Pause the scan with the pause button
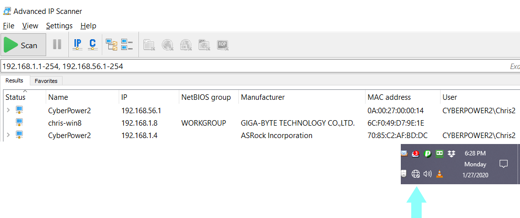520x218 pixels. click(x=57, y=45)
